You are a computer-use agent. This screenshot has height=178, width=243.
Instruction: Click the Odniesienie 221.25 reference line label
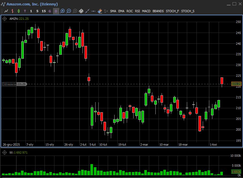14,84
